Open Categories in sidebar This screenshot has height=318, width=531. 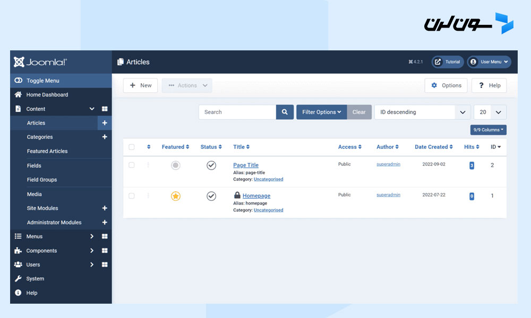40,137
